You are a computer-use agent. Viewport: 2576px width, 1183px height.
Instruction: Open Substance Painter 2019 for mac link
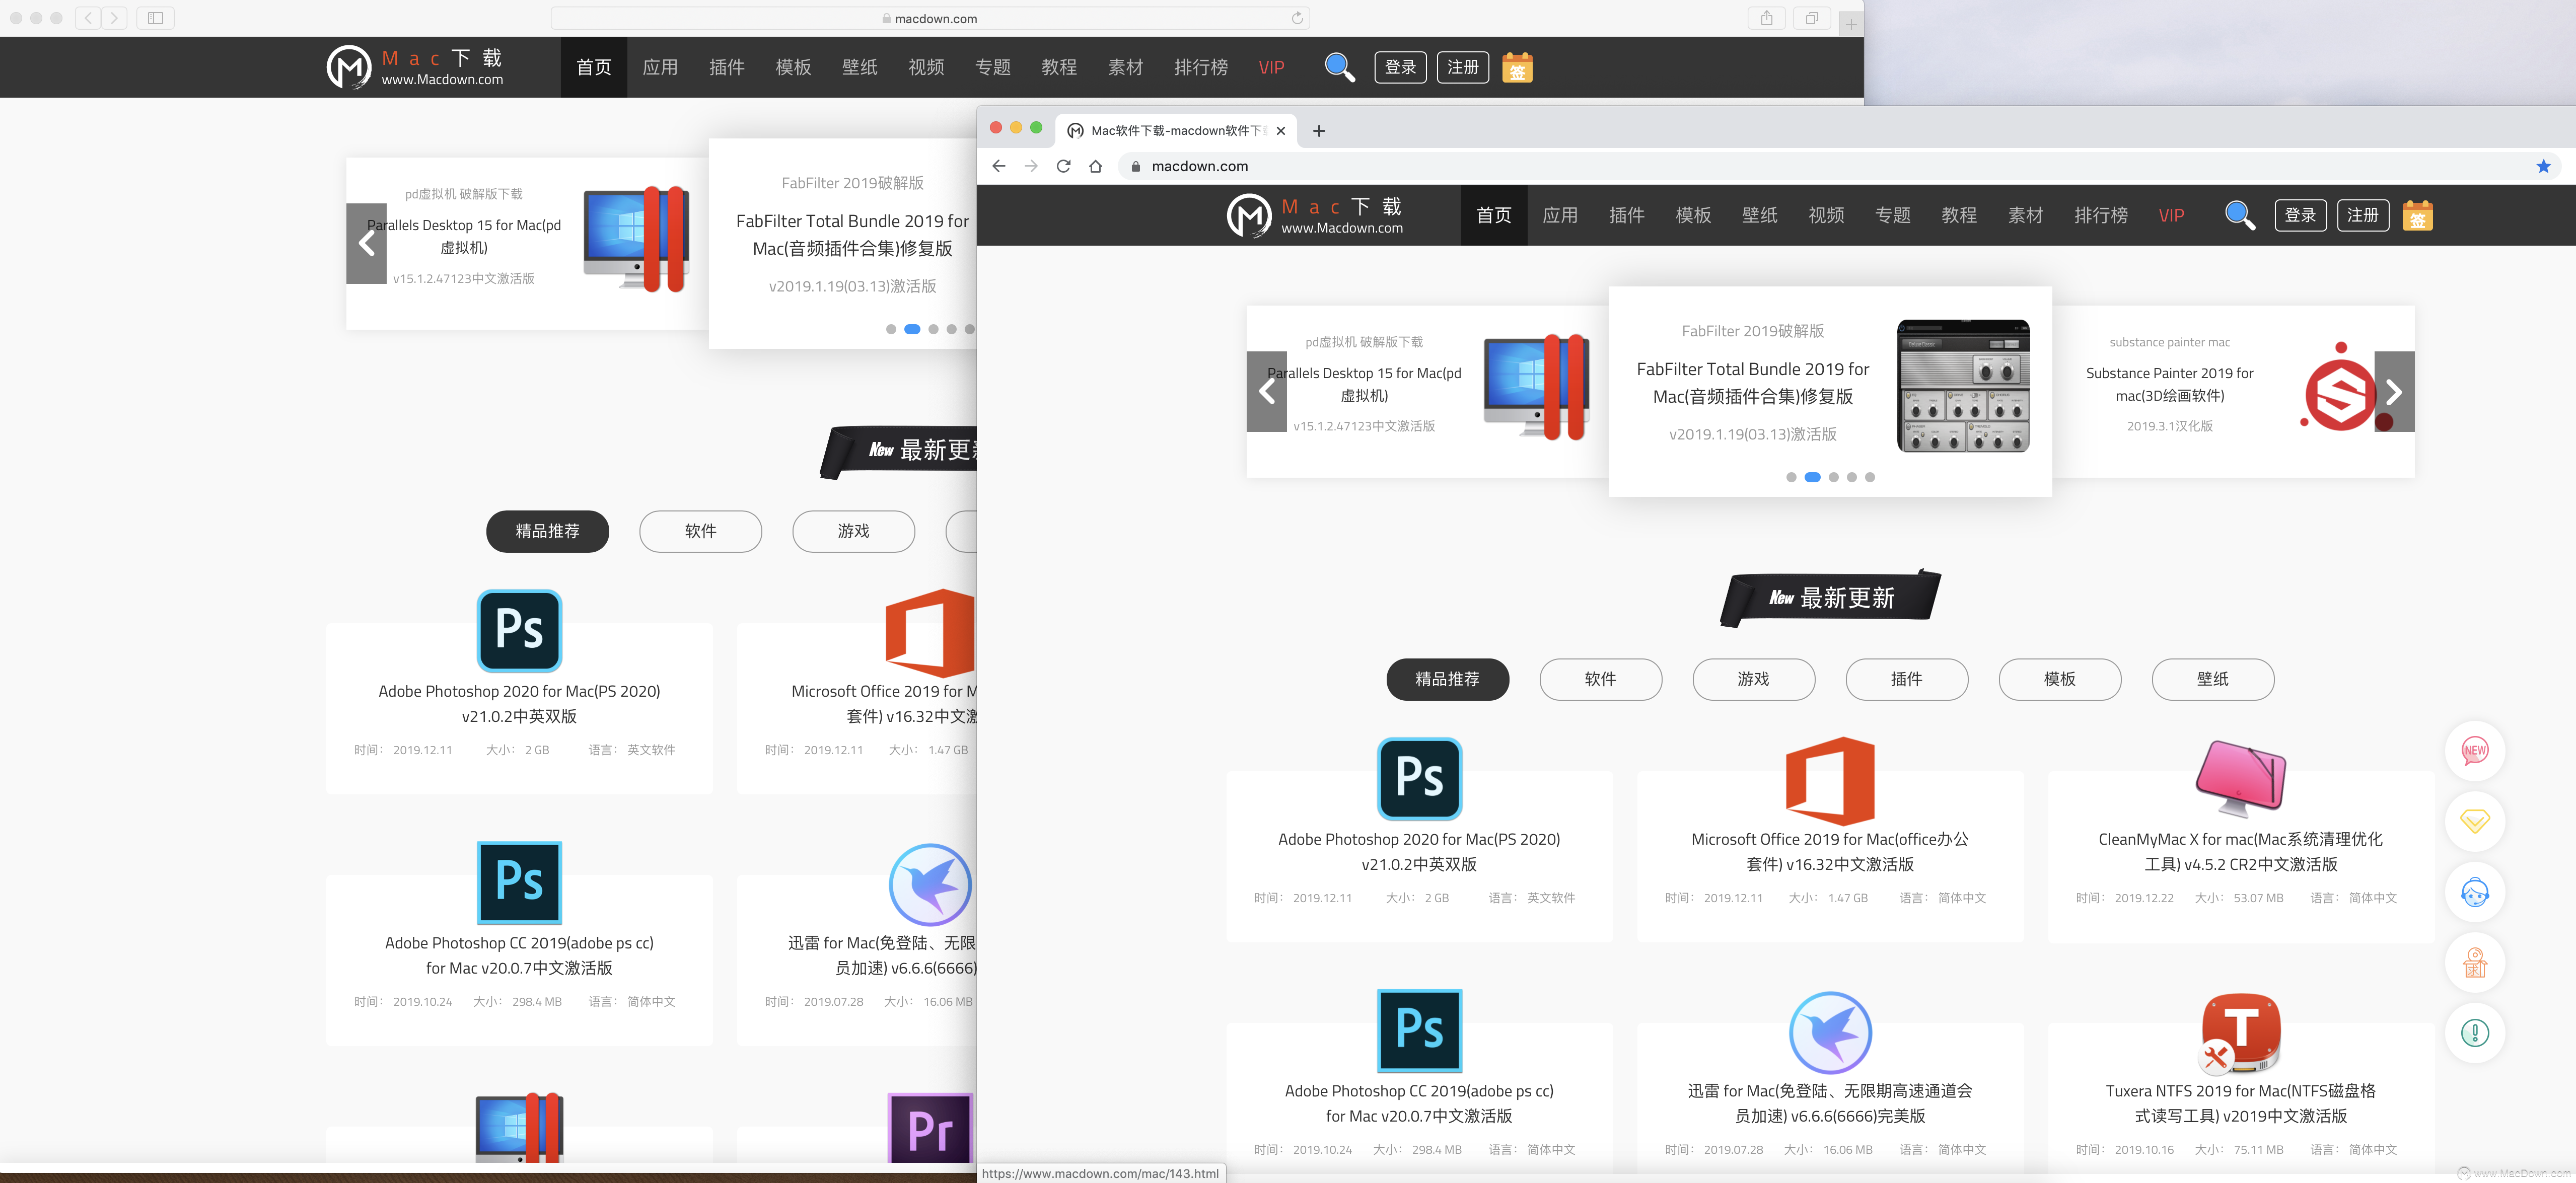2169,384
